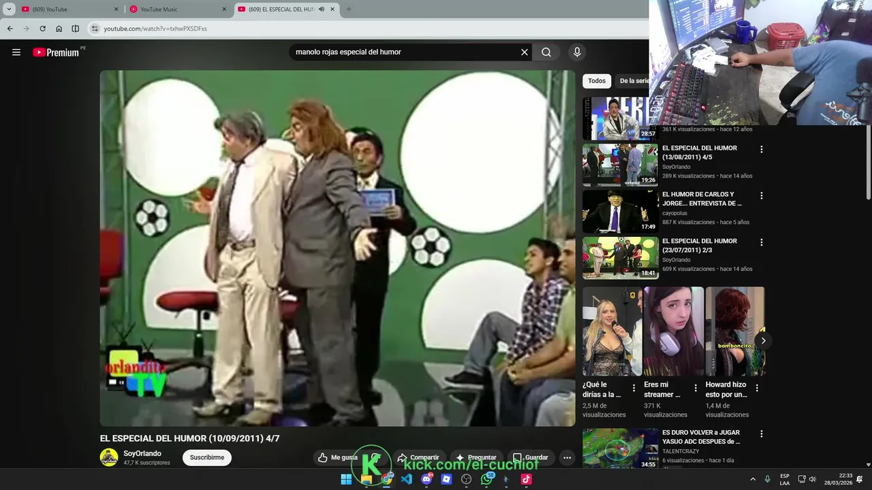The height and width of the screenshot is (490, 872).
Task: Show next Shorts with the arrow
Action: (x=763, y=340)
